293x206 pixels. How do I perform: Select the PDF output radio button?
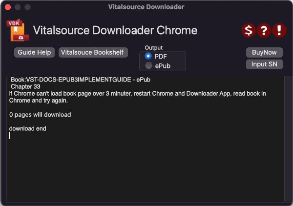tap(148, 56)
